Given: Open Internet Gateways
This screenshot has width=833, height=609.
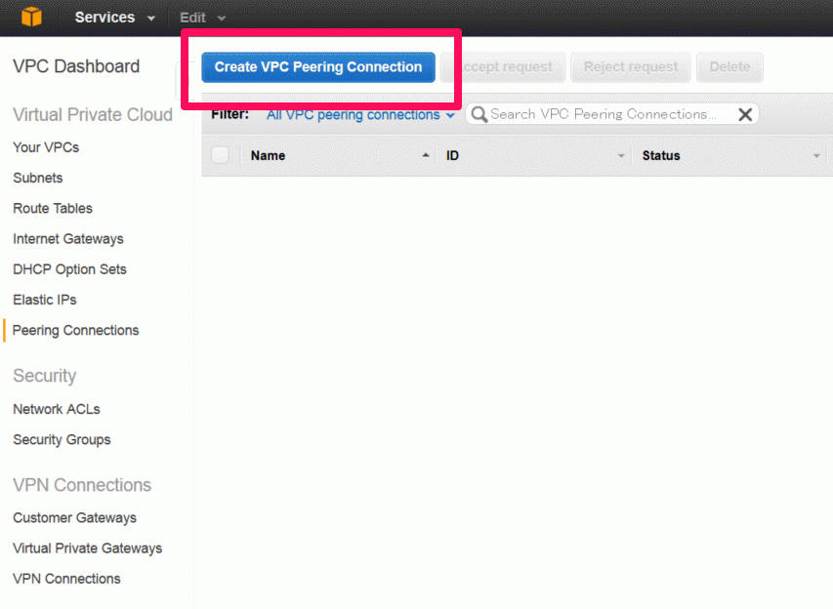Looking at the screenshot, I should 68,239.
